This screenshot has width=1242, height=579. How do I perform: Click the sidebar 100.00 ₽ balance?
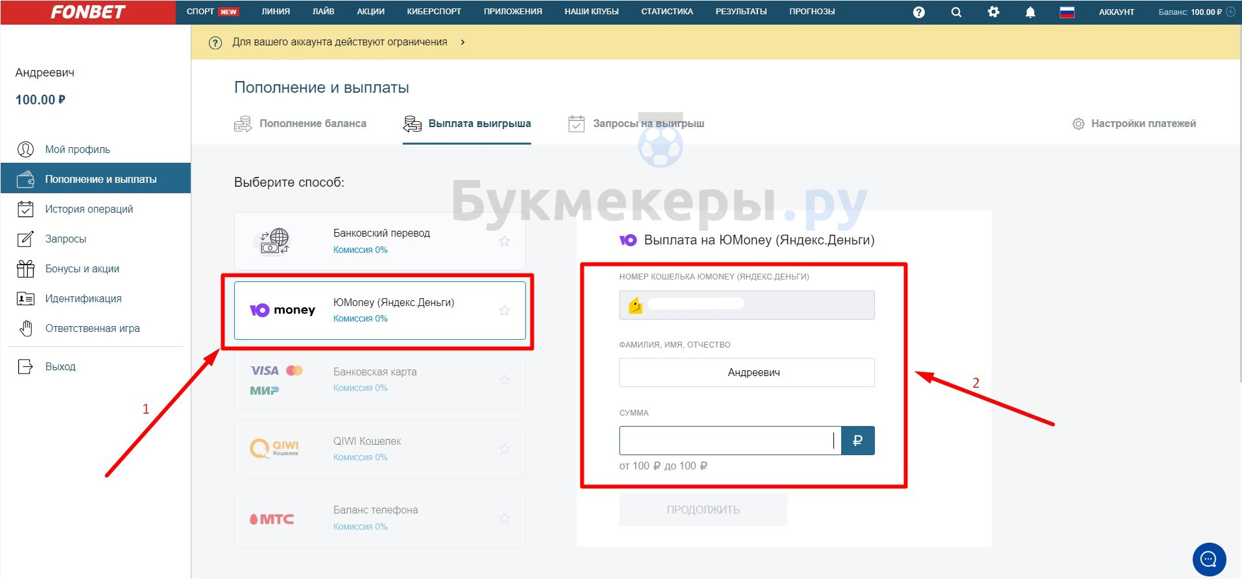[x=40, y=100]
